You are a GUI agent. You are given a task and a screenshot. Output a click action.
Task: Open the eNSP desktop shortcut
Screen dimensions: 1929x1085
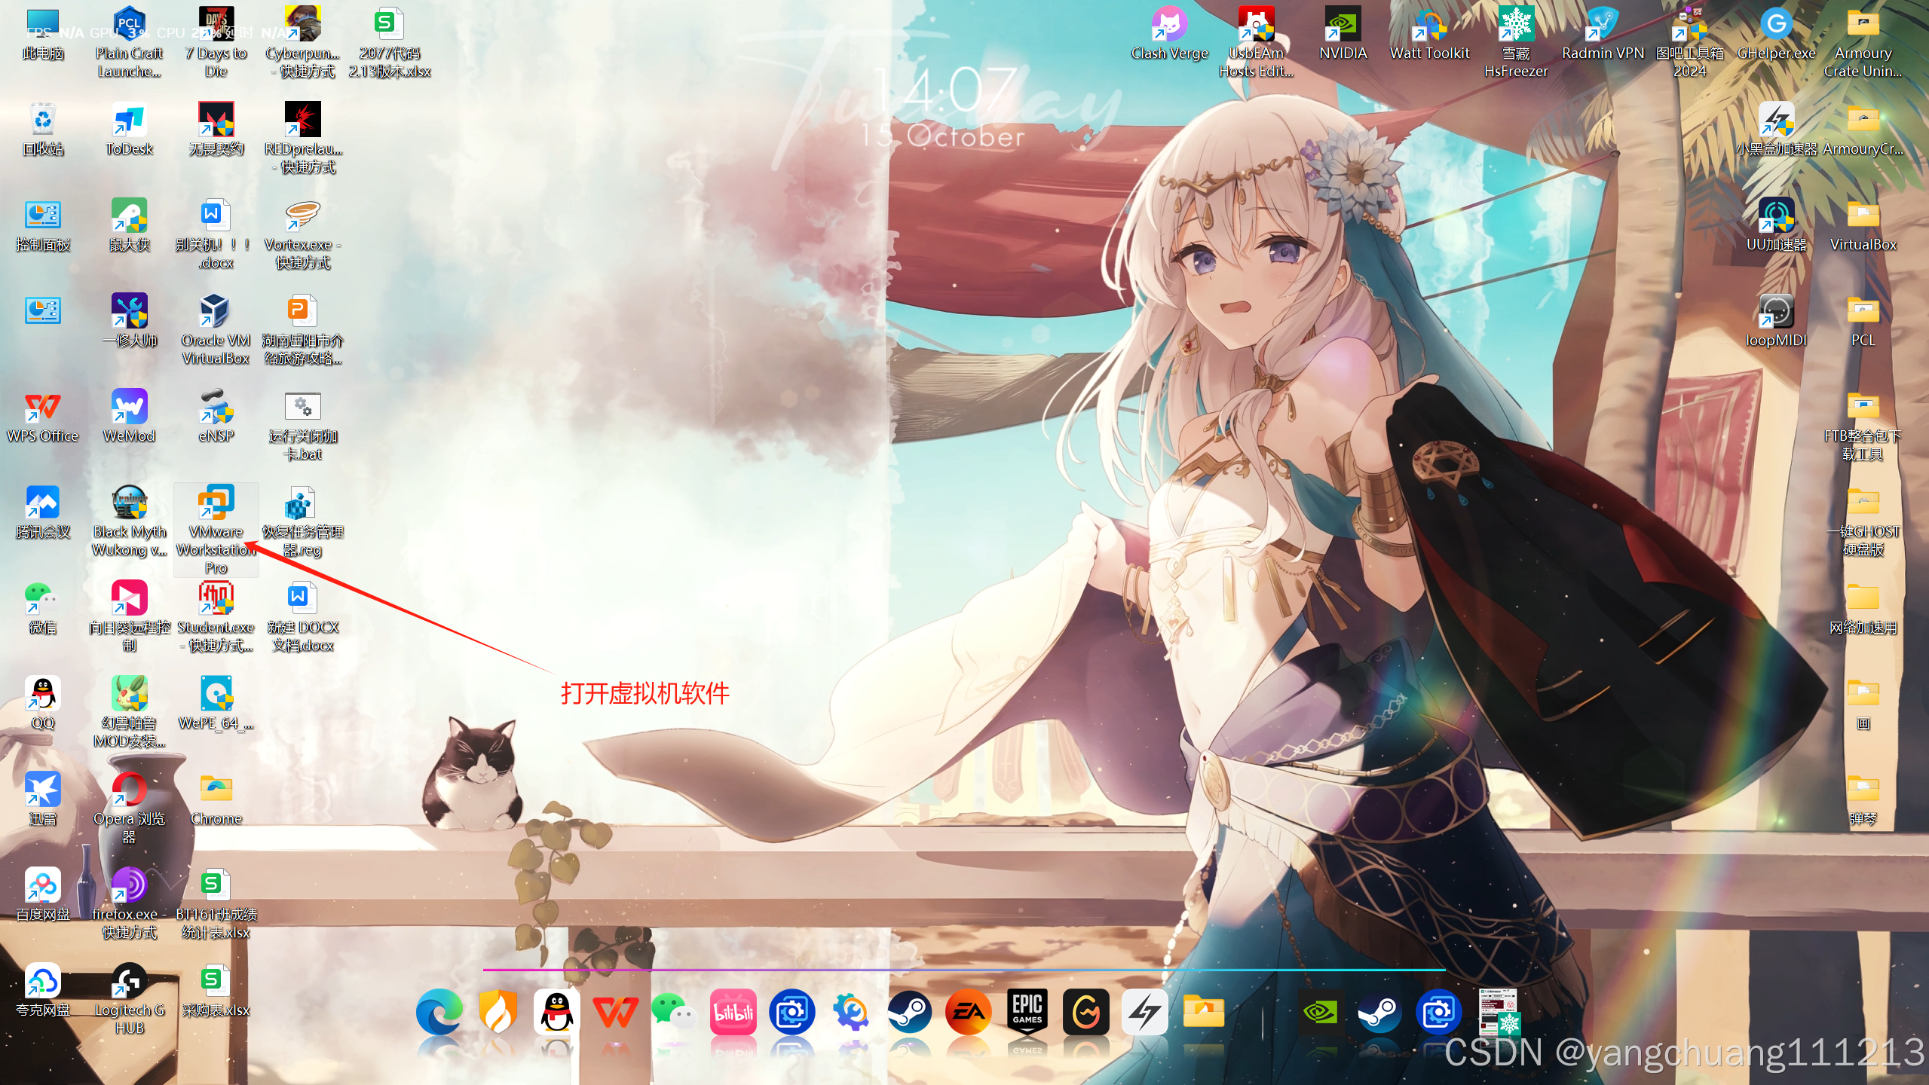(216, 417)
